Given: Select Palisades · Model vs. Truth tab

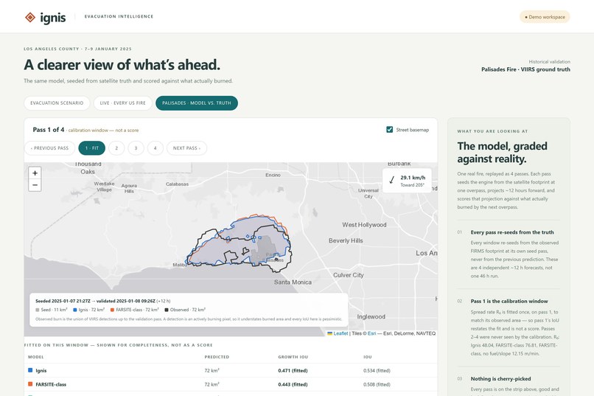Looking at the screenshot, I should pos(197,103).
